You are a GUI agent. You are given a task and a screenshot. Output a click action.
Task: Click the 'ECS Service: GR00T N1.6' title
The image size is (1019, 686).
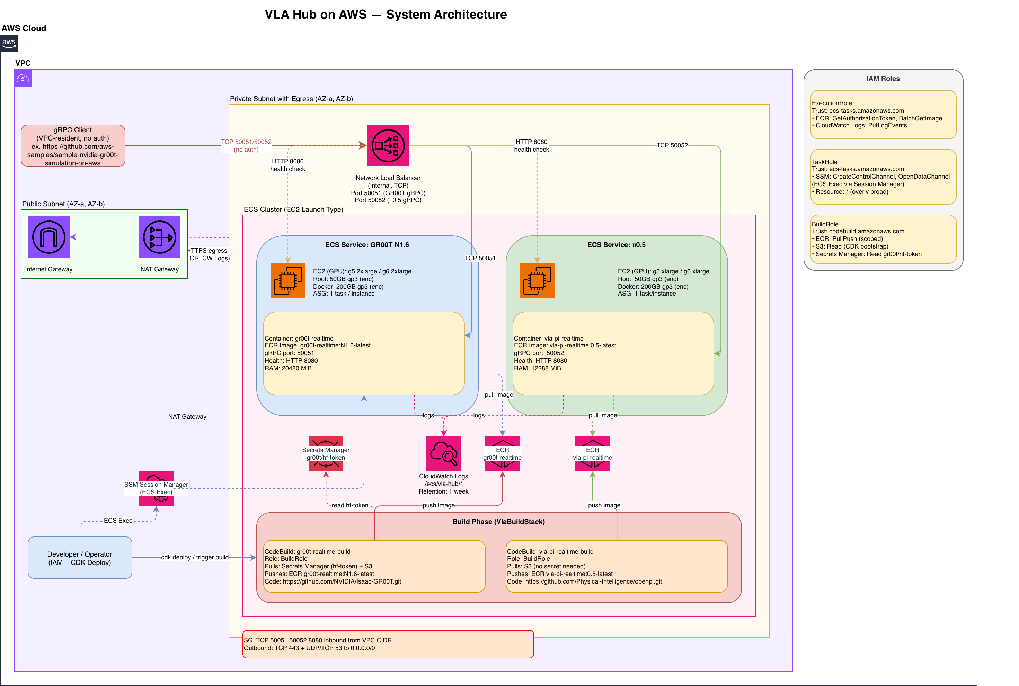coord(367,245)
